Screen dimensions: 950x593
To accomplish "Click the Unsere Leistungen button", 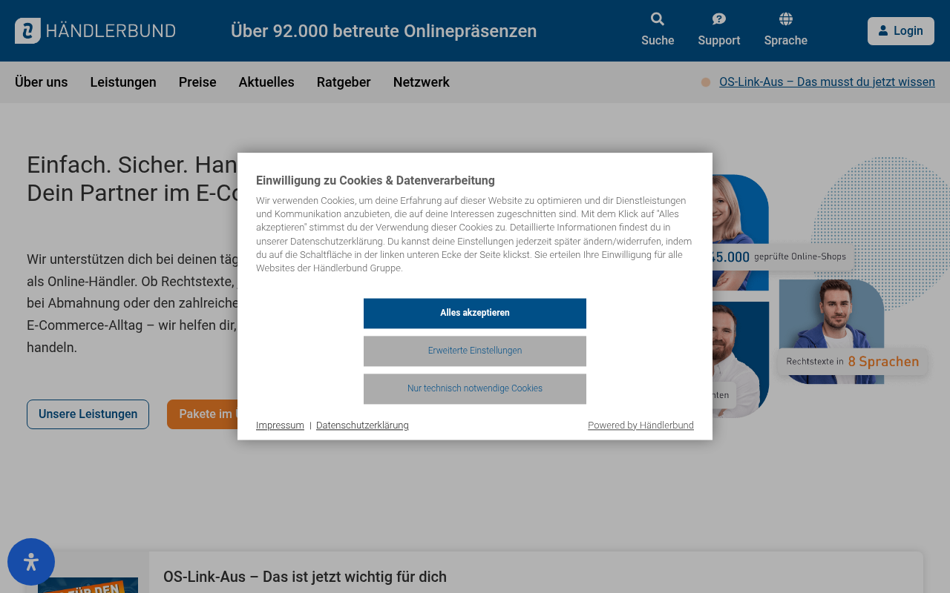I will pos(88,414).
